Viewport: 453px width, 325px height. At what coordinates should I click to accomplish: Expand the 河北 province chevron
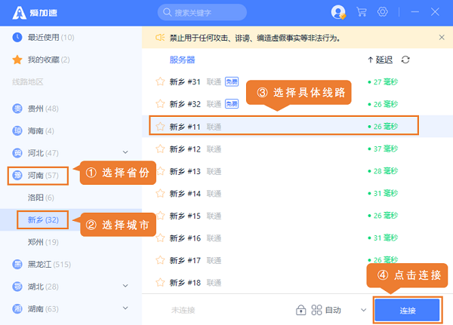point(125,152)
